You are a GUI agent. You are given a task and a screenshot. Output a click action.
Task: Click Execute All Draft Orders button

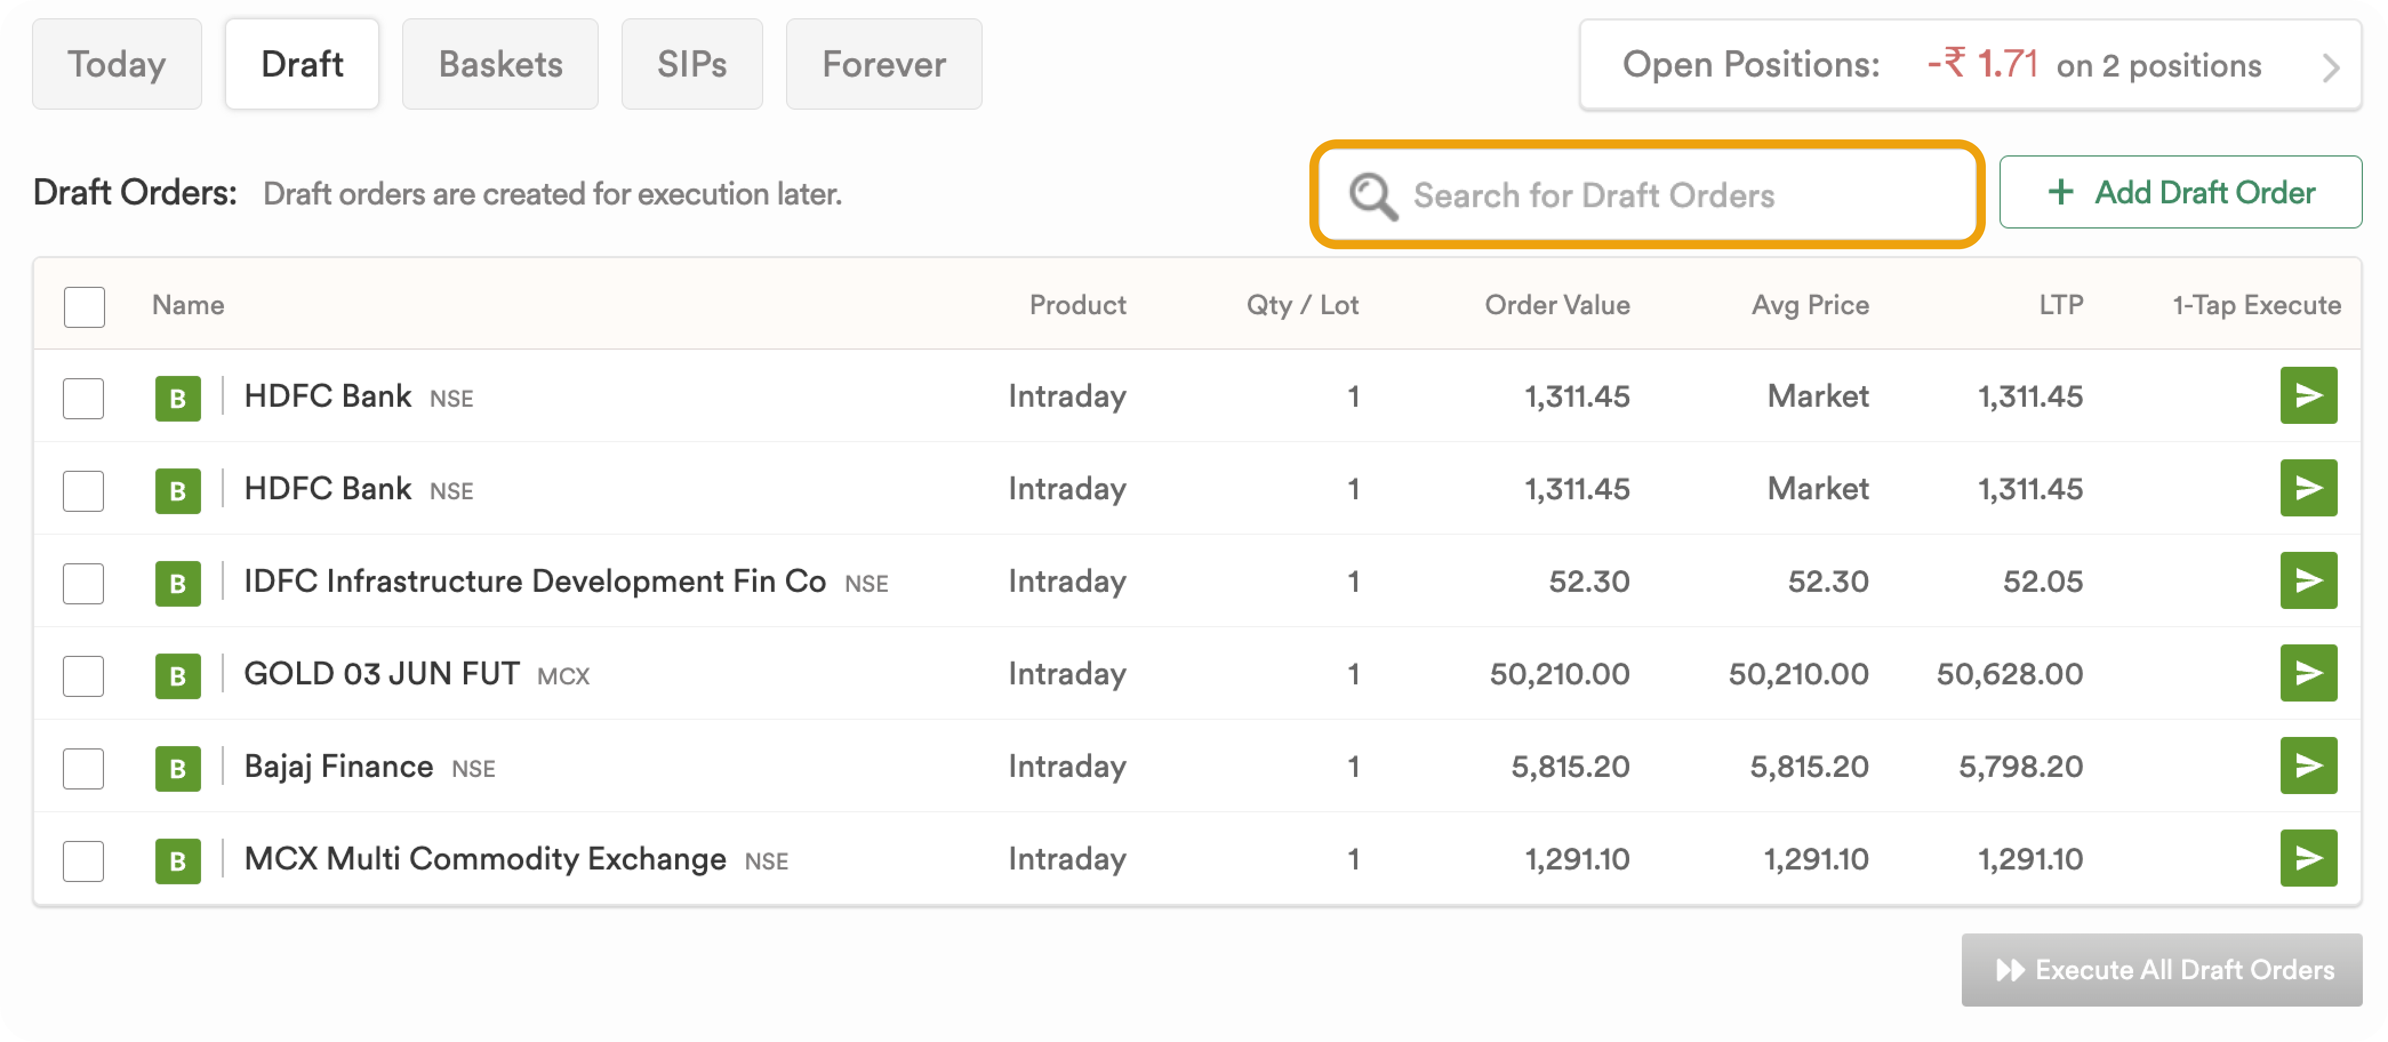click(x=2162, y=969)
